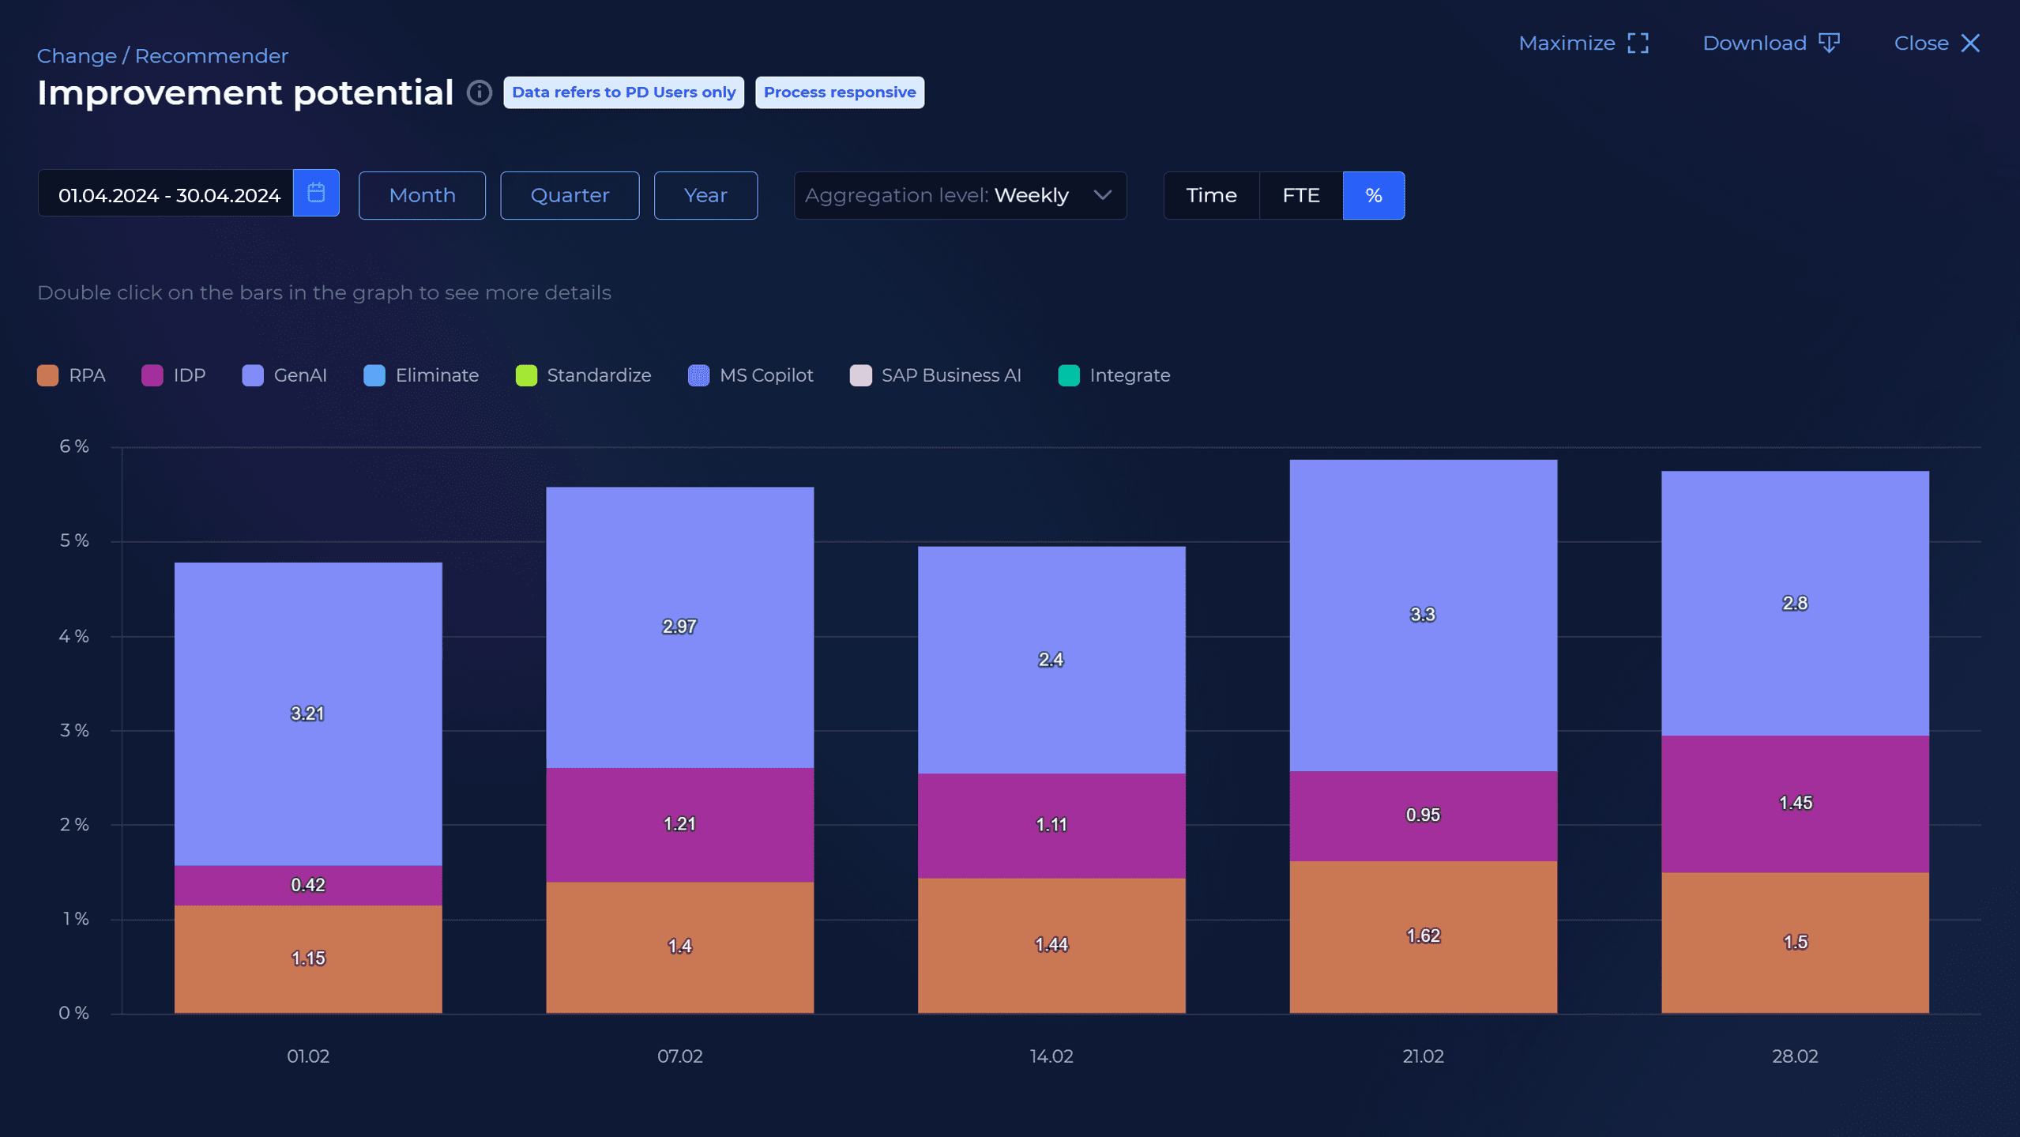Click the Maximize icon

point(1639,43)
